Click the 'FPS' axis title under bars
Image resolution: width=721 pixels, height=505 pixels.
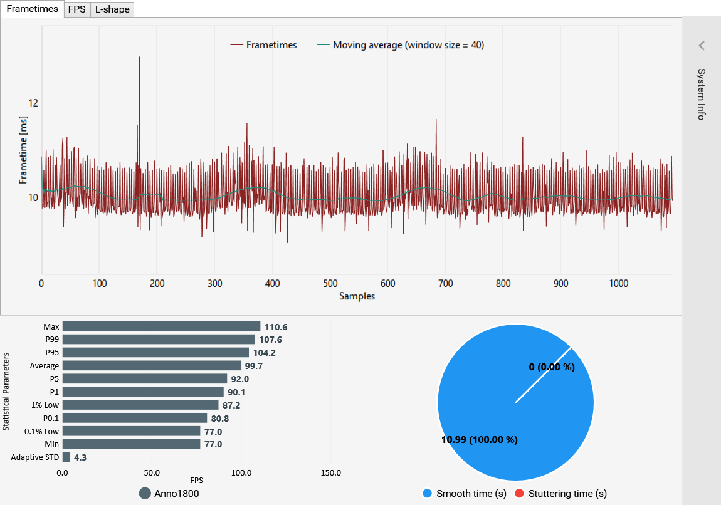tap(196, 480)
